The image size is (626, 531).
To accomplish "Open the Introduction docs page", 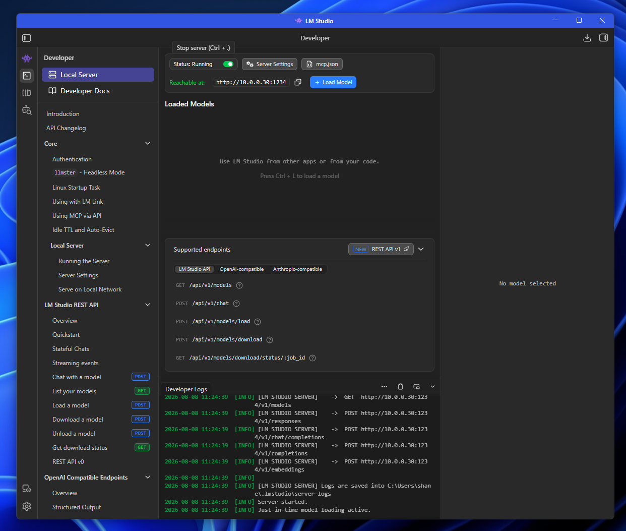I will [x=63, y=114].
